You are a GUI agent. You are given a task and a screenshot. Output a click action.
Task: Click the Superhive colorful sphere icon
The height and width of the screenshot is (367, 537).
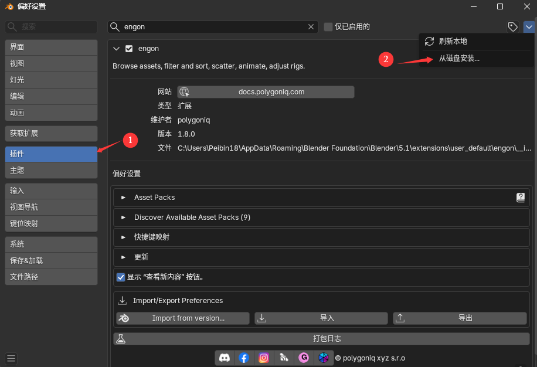[323, 358]
